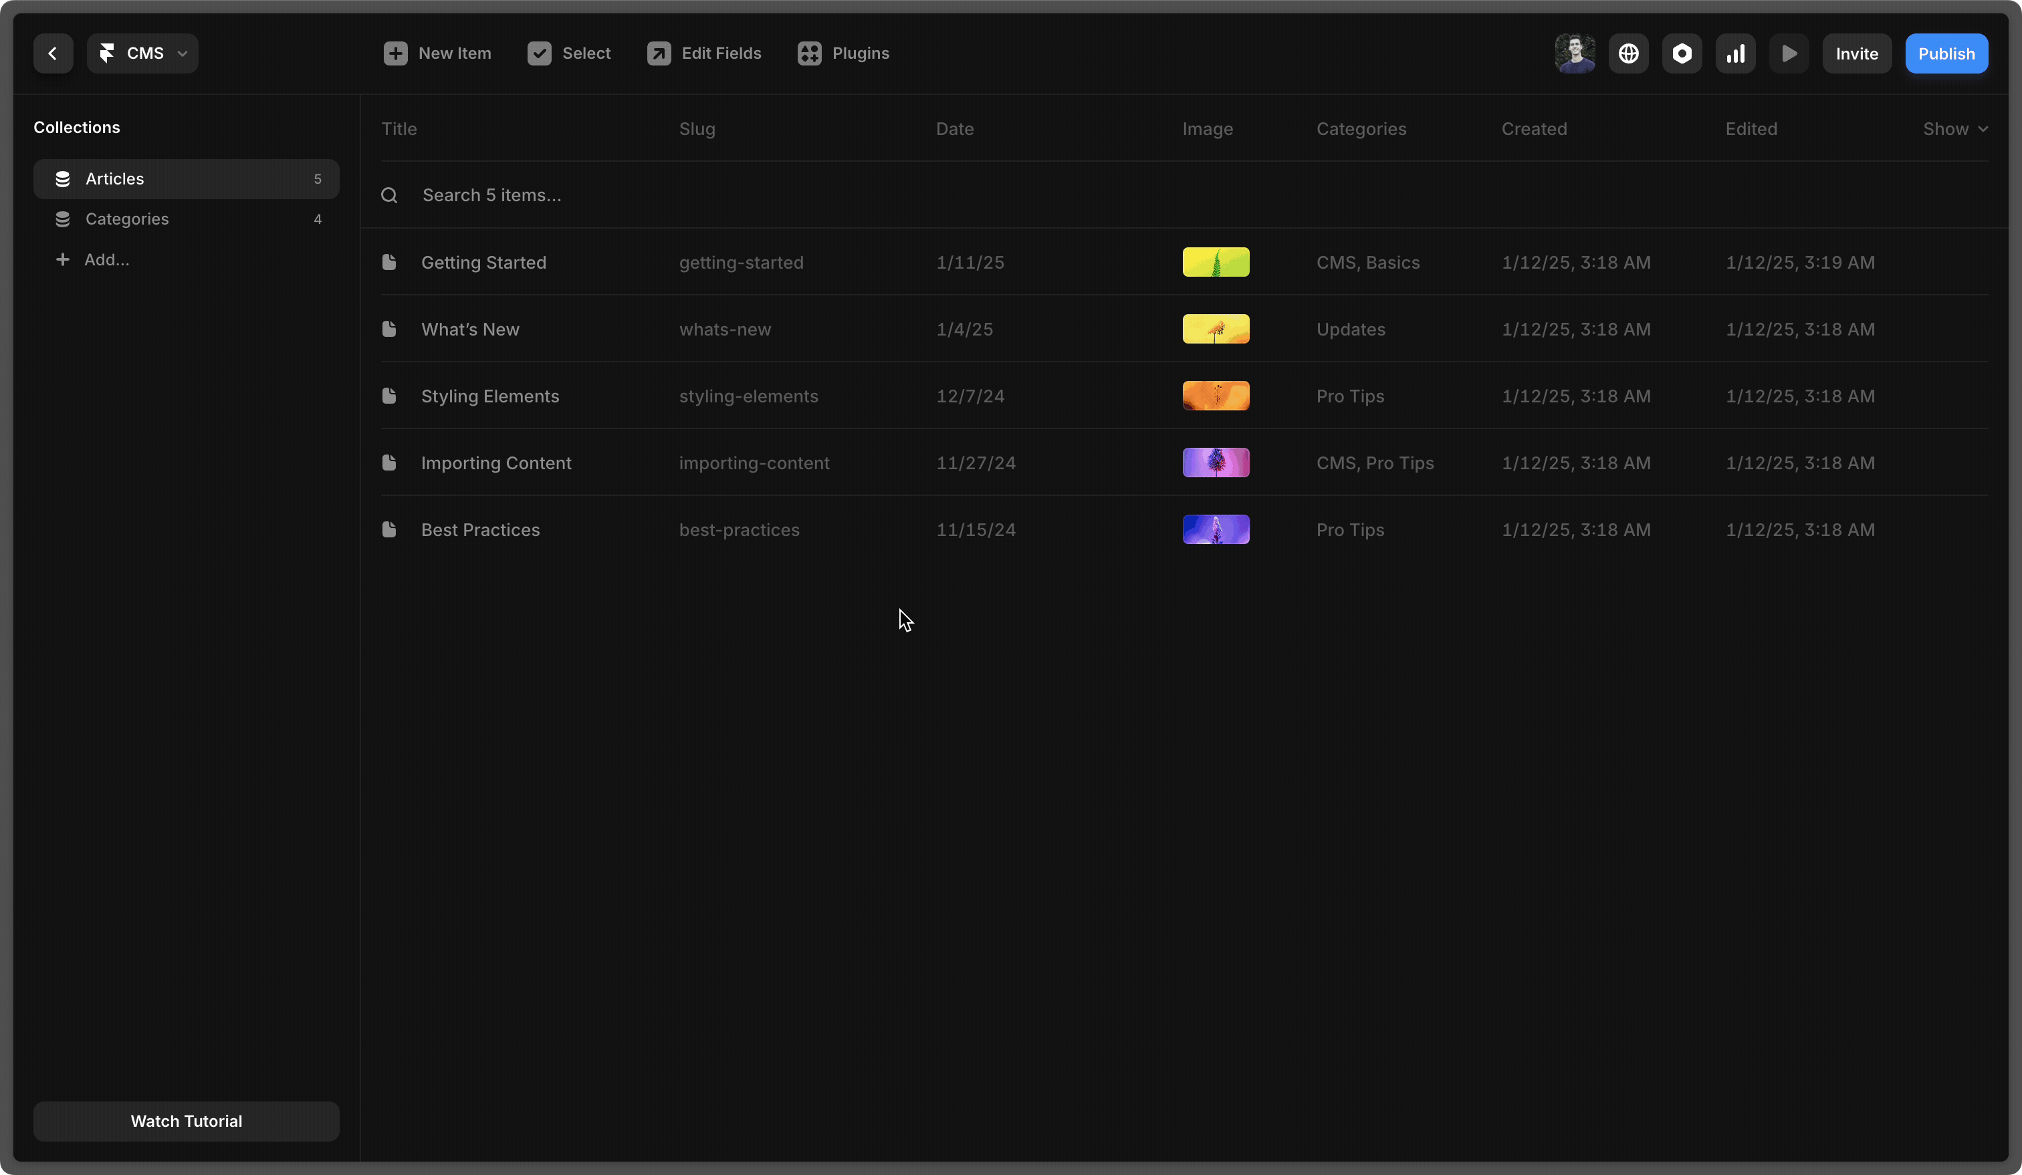This screenshot has width=2022, height=1175.
Task: Click the Publish button
Action: (1946, 53)
